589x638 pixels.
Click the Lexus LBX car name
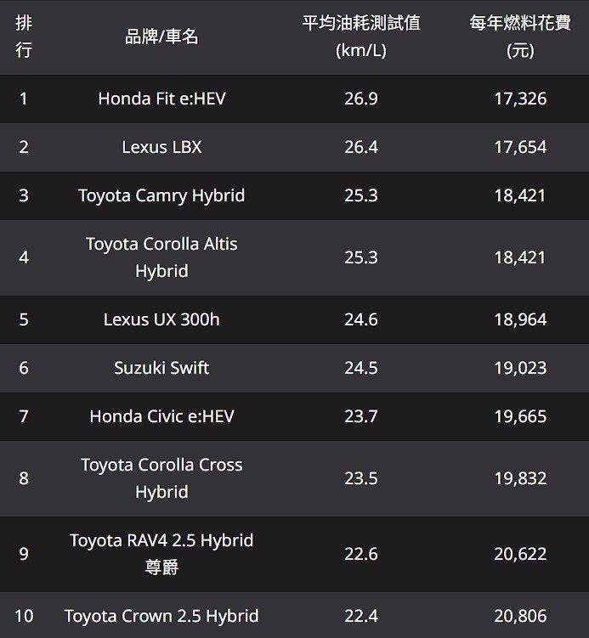[161, 147]
